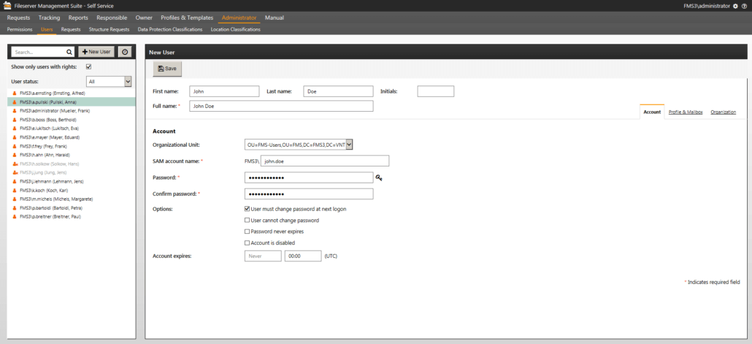Click the Initials field
752x344 pixels.
coord(435,91)
